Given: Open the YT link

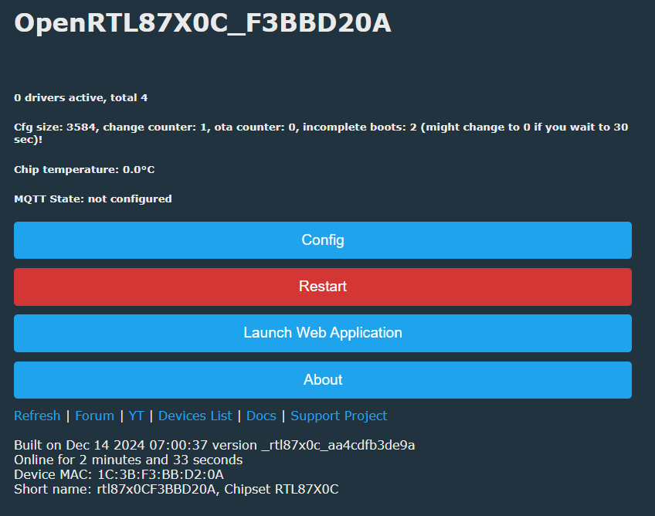Looking at the screenshot, I should pos(136,416).
